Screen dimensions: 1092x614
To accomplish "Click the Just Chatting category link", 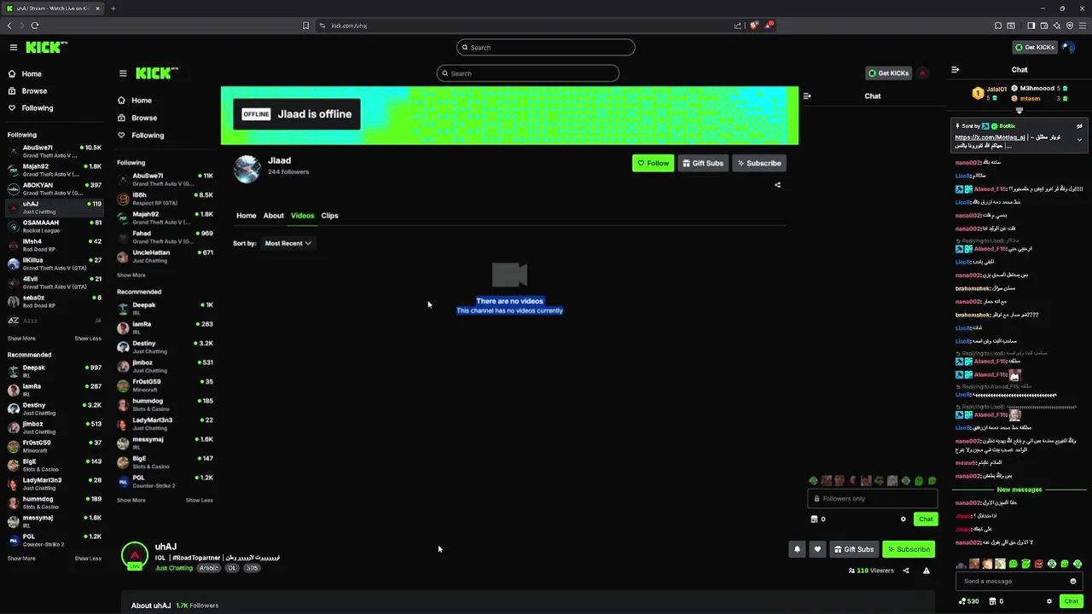I will coord(174,568).
